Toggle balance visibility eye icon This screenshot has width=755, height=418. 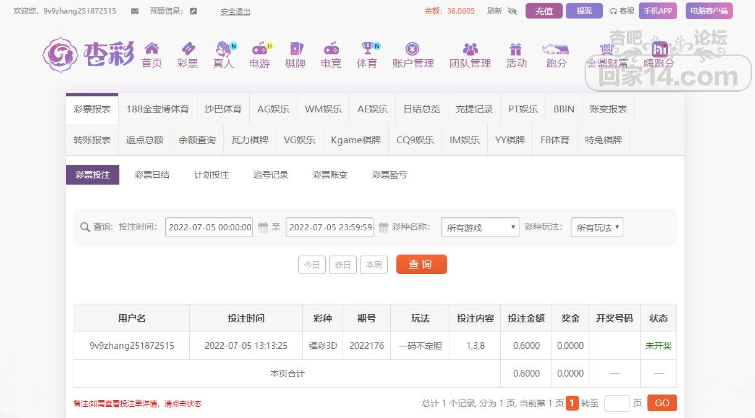point(512,11)
